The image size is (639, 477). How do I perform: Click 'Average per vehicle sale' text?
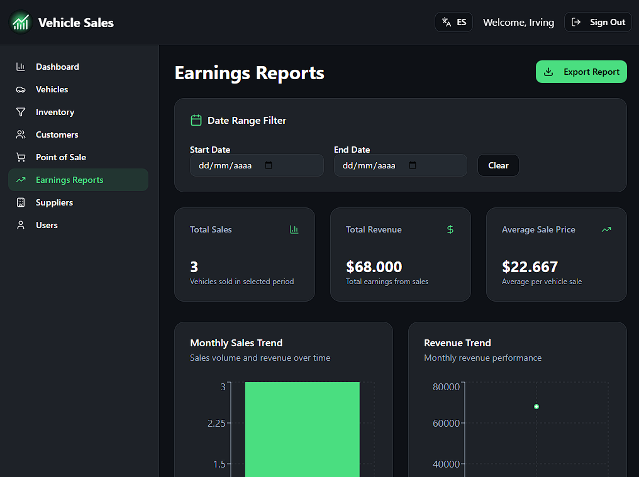click(542, 282)
